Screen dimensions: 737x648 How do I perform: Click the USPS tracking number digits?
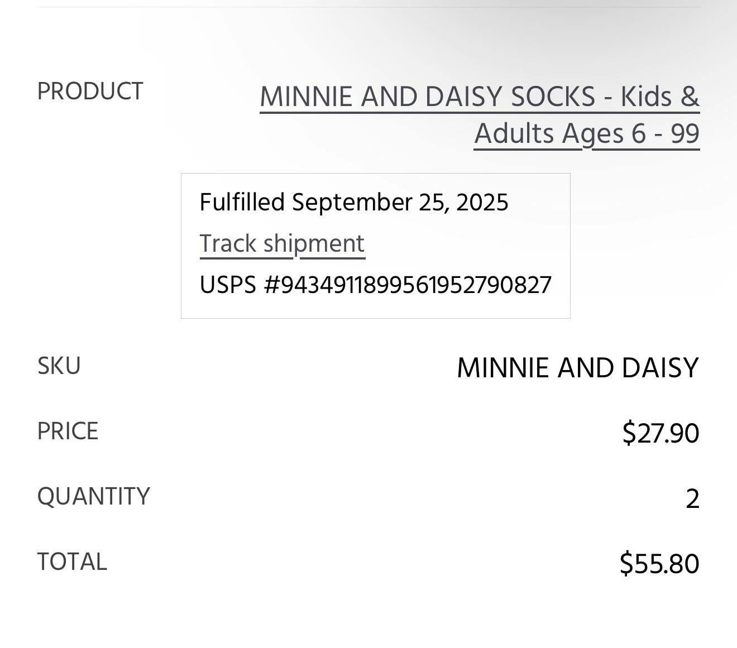coord(415,285)
